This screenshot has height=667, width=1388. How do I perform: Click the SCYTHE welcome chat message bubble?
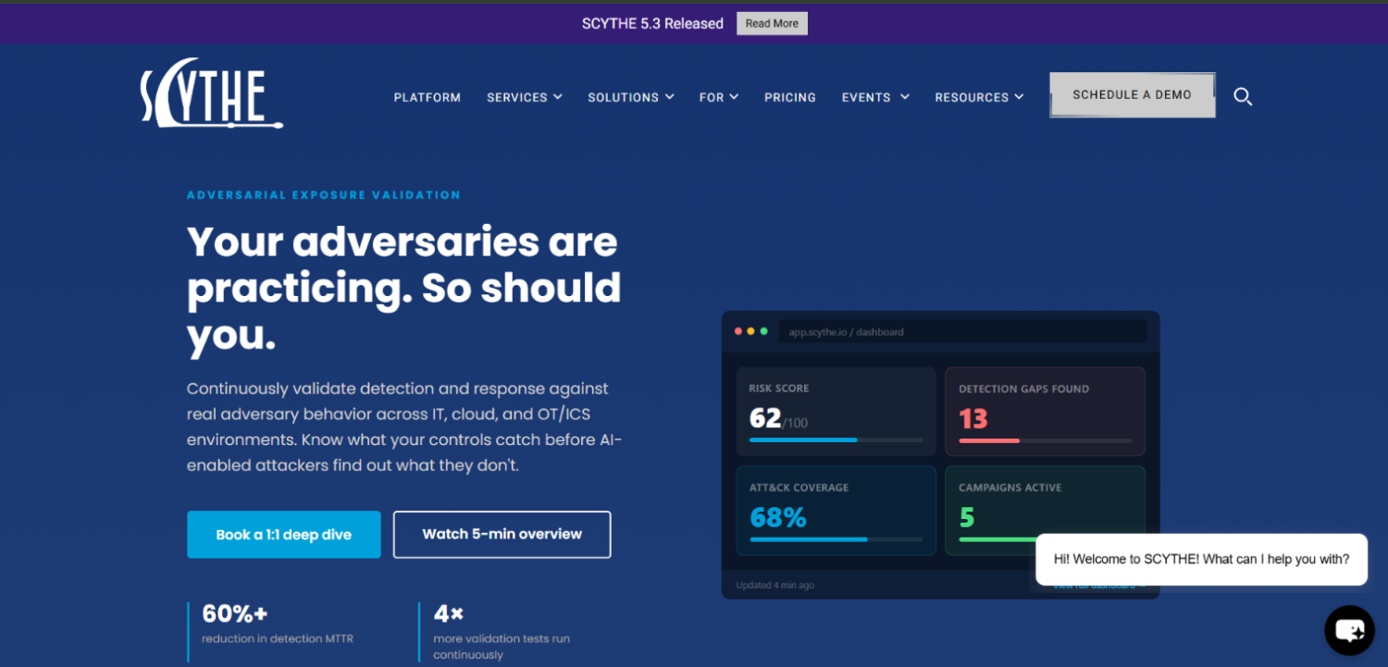[x=1201, y=560]
